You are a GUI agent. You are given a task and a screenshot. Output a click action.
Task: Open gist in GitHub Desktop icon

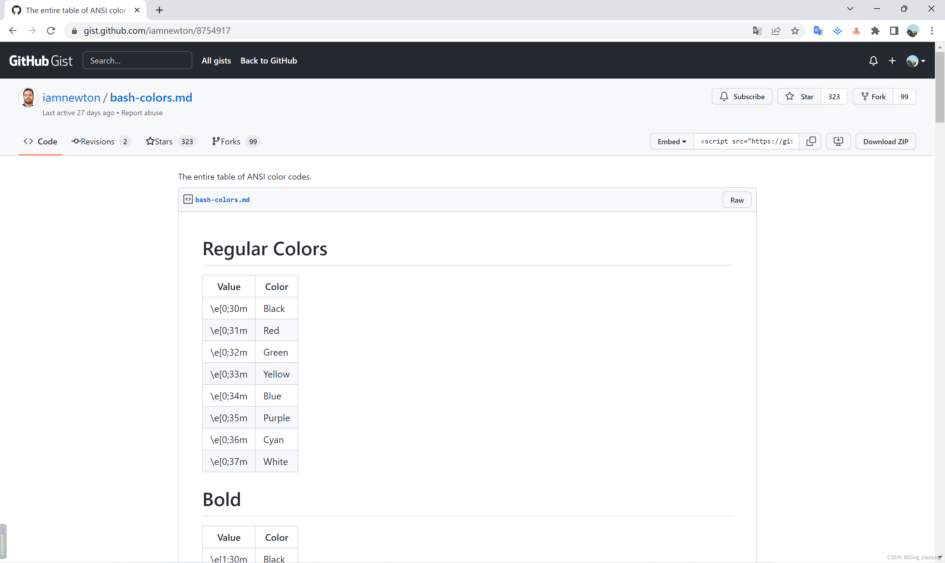[x=838, y=141]
